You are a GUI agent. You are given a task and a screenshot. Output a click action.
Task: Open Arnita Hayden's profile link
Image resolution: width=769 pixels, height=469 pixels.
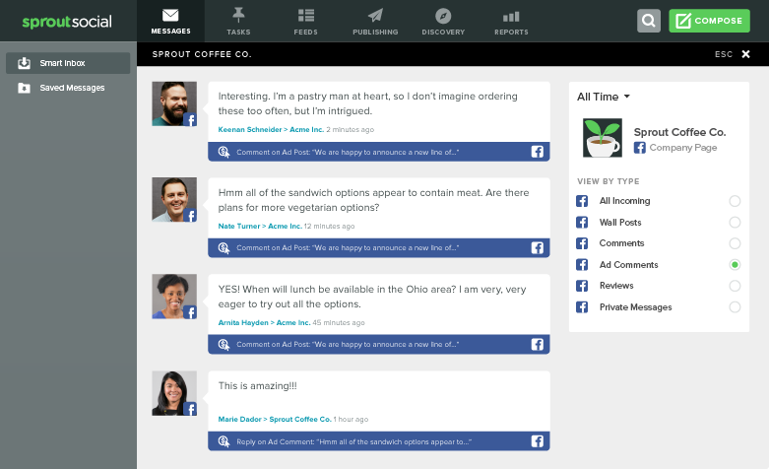point(243,323)
